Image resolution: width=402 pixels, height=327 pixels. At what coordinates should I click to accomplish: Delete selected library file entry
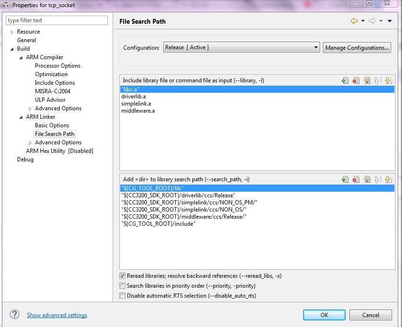click(x=356, y=80)
